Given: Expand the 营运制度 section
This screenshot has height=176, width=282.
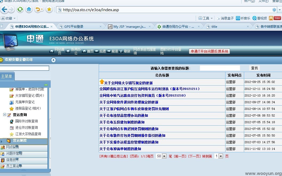Looking at the screenshot, I should tap(24, 141).
